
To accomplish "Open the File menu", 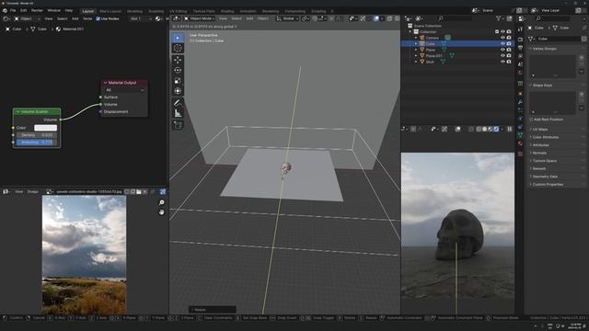I will pos(13,10).
